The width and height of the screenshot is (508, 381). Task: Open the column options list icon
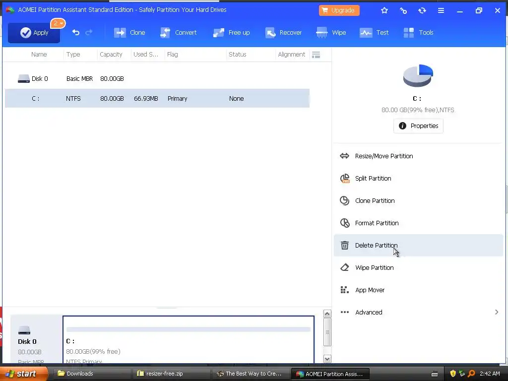tap(316, 55)
